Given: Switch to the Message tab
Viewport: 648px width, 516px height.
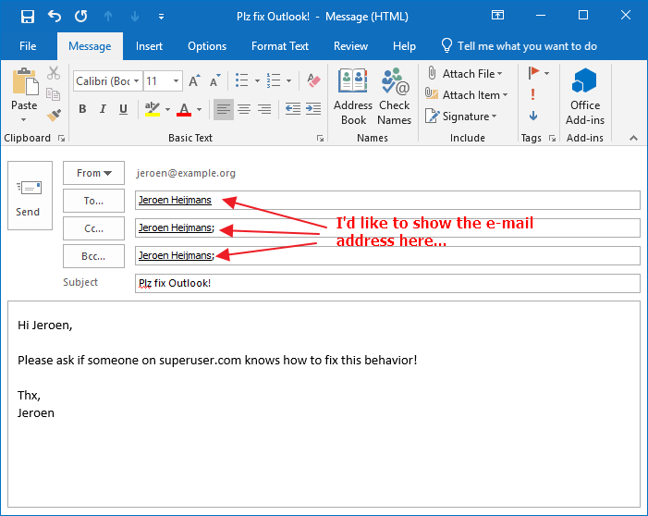Looking at the screenshot, I should tap(90, 46).
